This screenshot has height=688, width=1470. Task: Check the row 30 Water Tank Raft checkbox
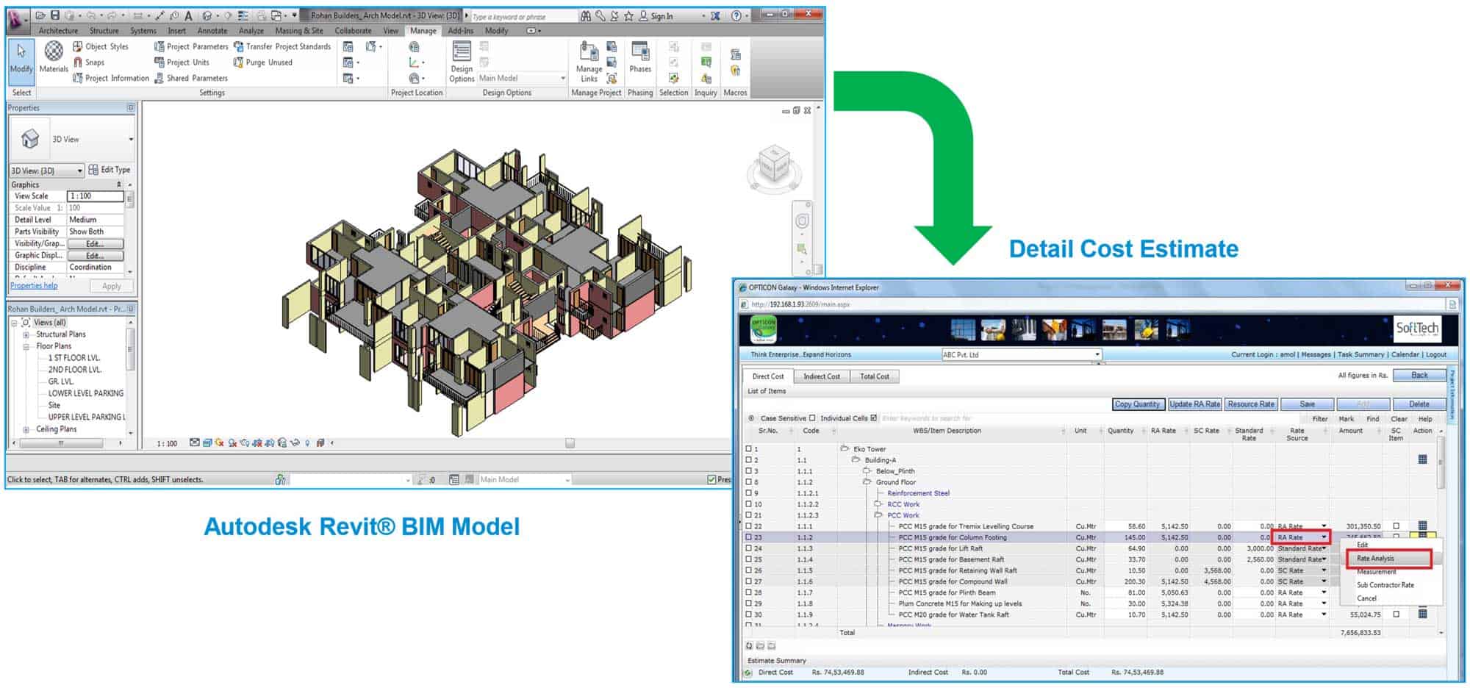pyautogui.click(x=749, y=614)
